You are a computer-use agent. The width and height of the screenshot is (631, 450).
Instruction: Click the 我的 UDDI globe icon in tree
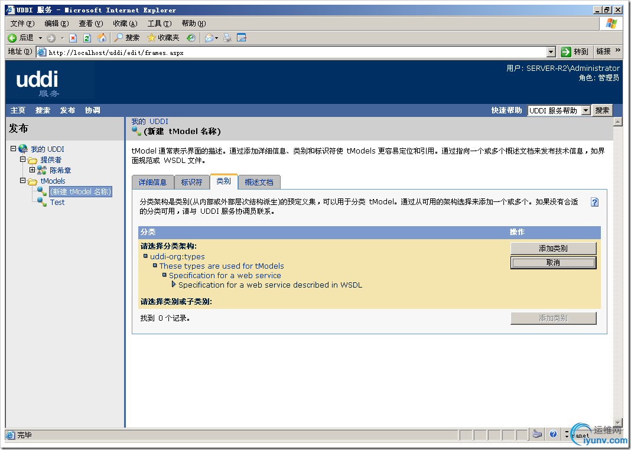pyautogui.click(x=23, y=149)
